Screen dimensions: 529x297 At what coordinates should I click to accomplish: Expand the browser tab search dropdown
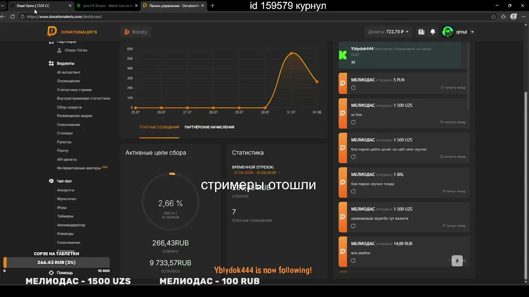3,6
